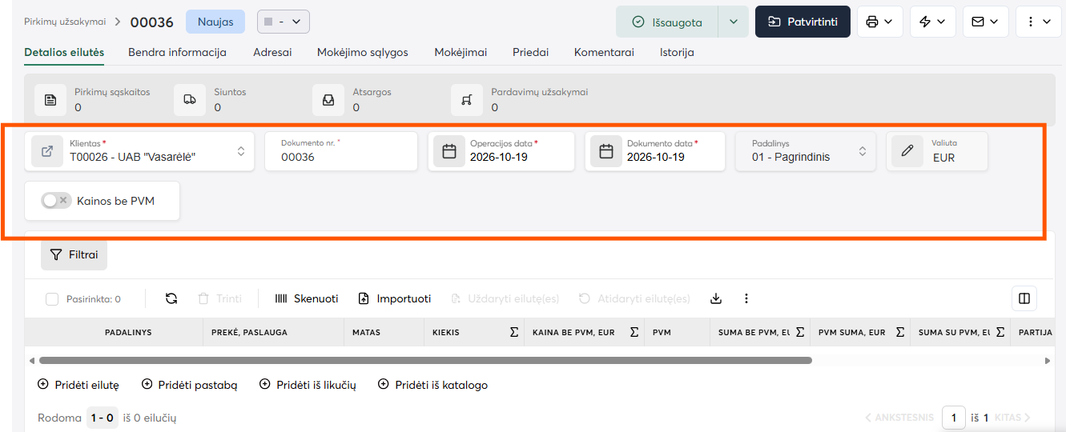The width and height of the screenshot is (1066, 432).
Task: Click the Importuoti button
Action: (394, 298)
